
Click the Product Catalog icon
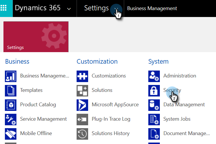pyautogui.click(x=11, y=105)
